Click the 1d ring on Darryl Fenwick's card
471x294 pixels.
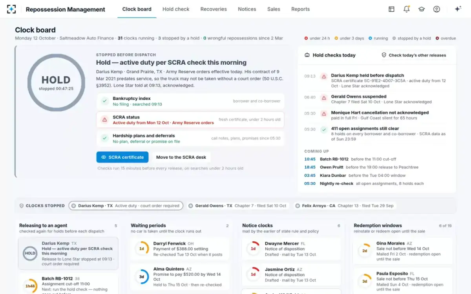(142, 249)
